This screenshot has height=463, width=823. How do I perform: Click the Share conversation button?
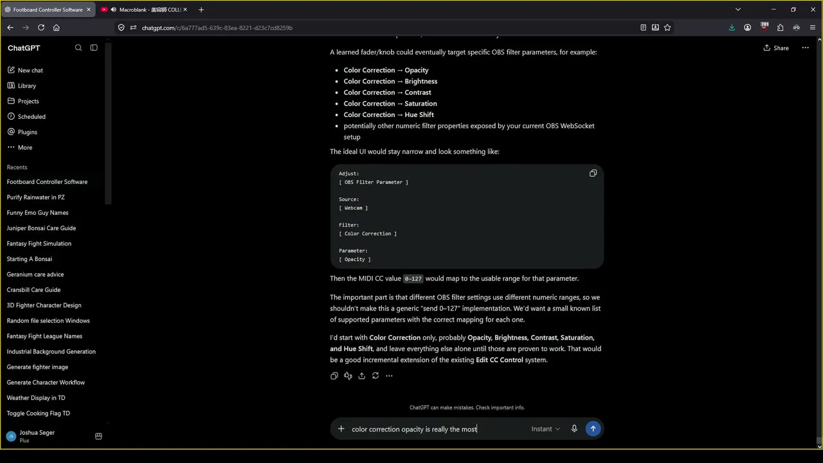coord(776,48)
